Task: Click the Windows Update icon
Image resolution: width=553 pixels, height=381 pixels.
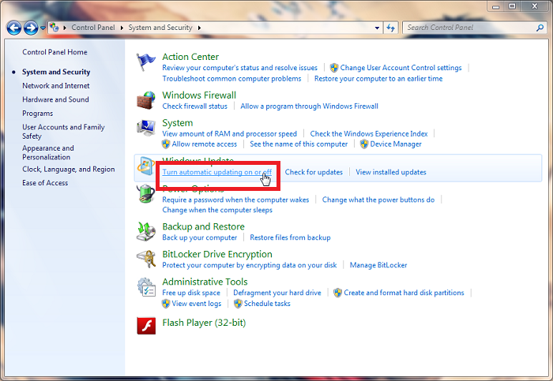Action: pyautogui.click(x=146, y=166)
